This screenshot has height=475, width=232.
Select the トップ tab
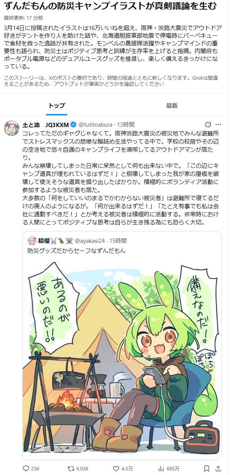(57, 105)
